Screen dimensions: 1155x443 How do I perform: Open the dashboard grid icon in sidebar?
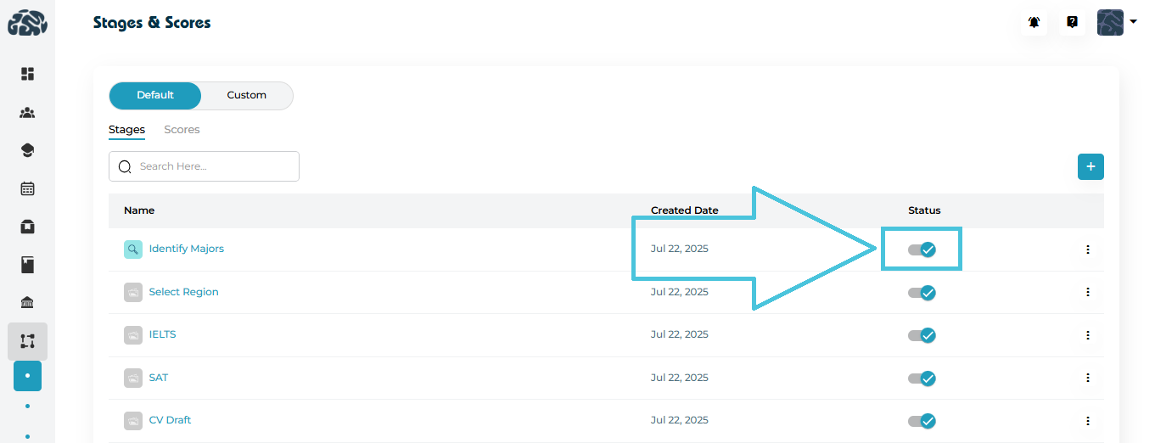[x=27, y=74]
